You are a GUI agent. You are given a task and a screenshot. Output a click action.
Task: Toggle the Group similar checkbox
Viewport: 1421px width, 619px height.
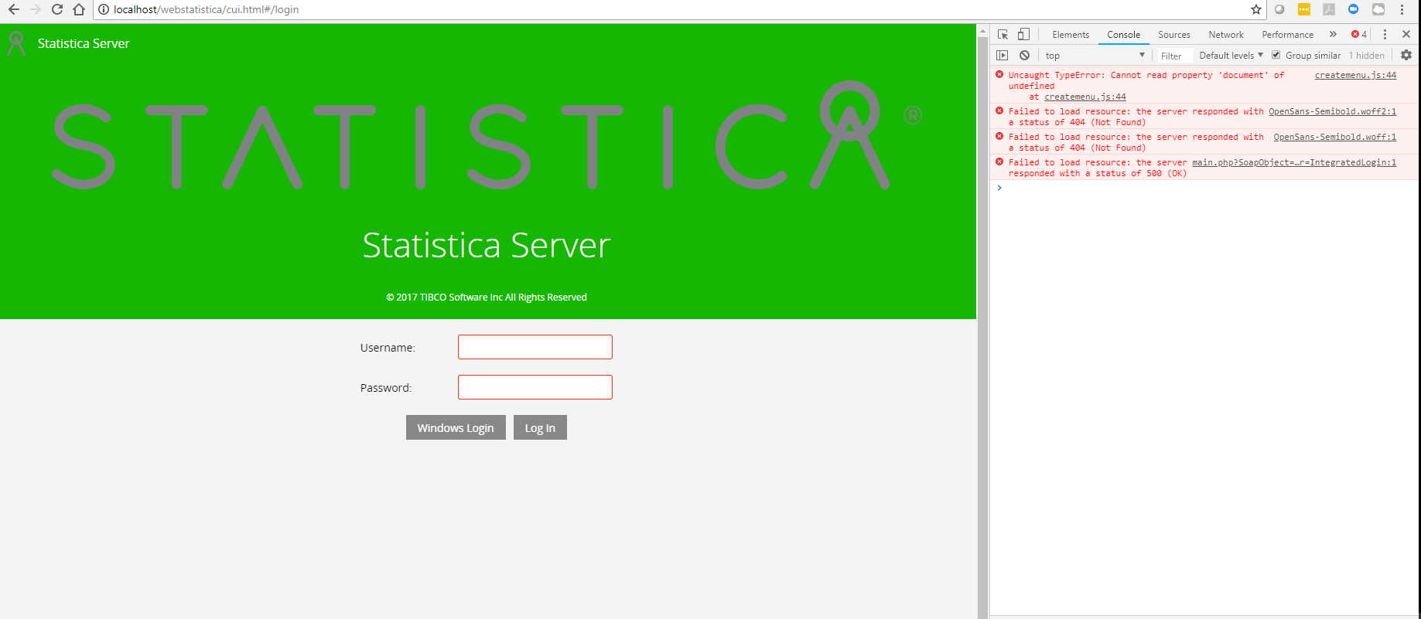[1276, 55]
